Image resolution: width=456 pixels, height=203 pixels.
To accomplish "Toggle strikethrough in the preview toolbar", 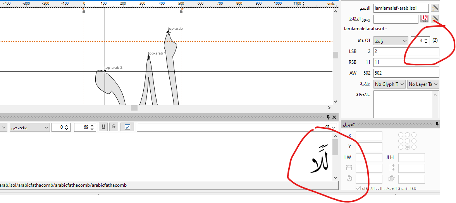I will point(114,127).
